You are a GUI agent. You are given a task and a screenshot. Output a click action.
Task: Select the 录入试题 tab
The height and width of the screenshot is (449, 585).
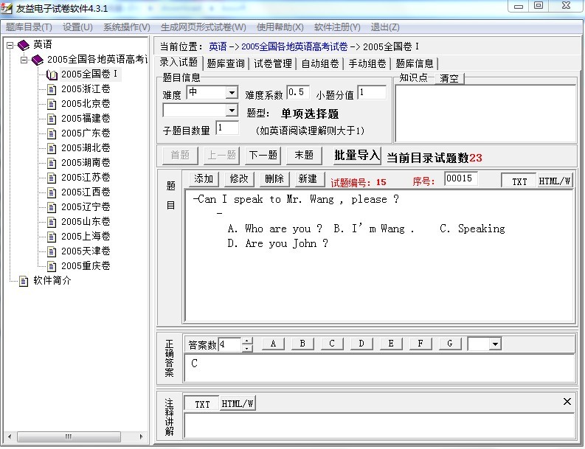coord(179,62)
